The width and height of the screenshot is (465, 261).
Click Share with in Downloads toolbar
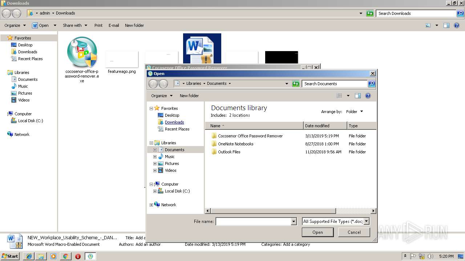tap(75, 25)
